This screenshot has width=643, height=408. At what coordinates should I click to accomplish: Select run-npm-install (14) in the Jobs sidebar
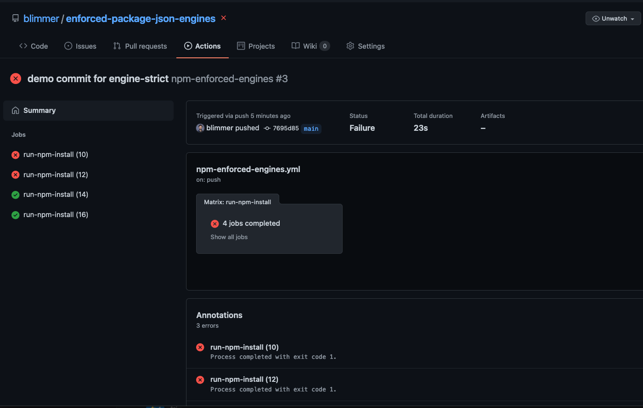point(56,194)
